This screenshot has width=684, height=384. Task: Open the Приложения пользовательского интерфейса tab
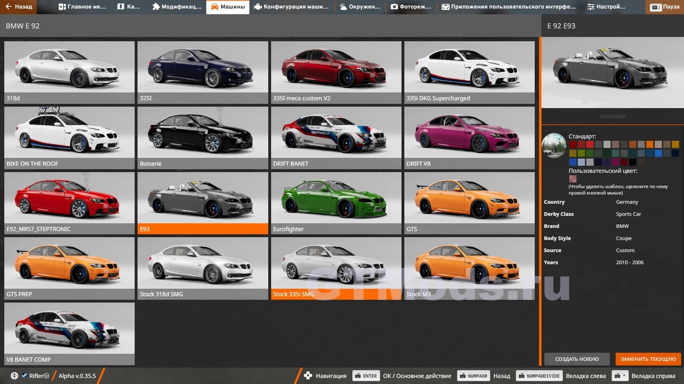tap(509, 7)
